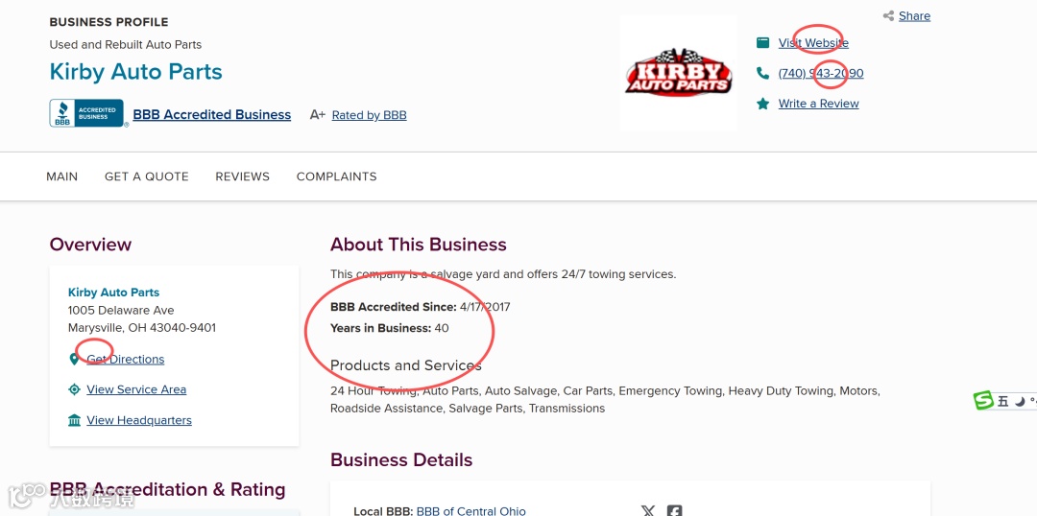This screenshot has width=1037, height=516.
Task: Click the 五 mode indicator in input method bar
Action: point(1003,401)
